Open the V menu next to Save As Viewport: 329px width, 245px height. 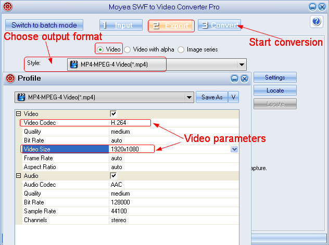tap(233, 97)
